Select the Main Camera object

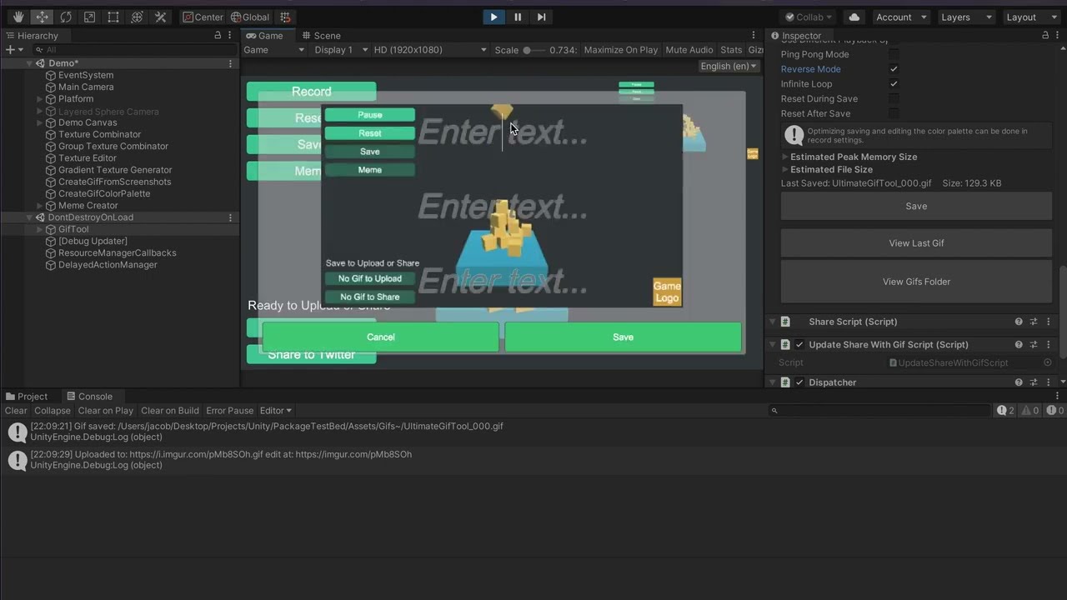click(86, 87)
